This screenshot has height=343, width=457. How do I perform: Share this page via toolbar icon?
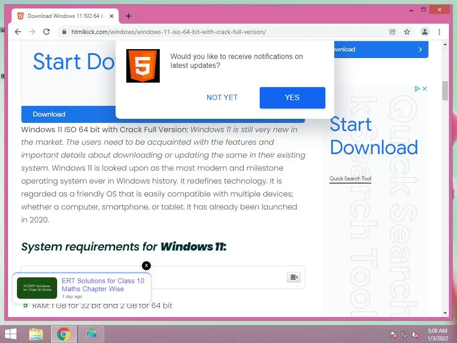tap(393, 32)
